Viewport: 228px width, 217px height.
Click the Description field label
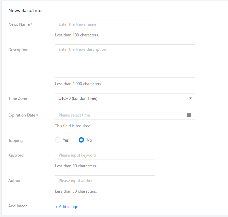pos(18,50)
